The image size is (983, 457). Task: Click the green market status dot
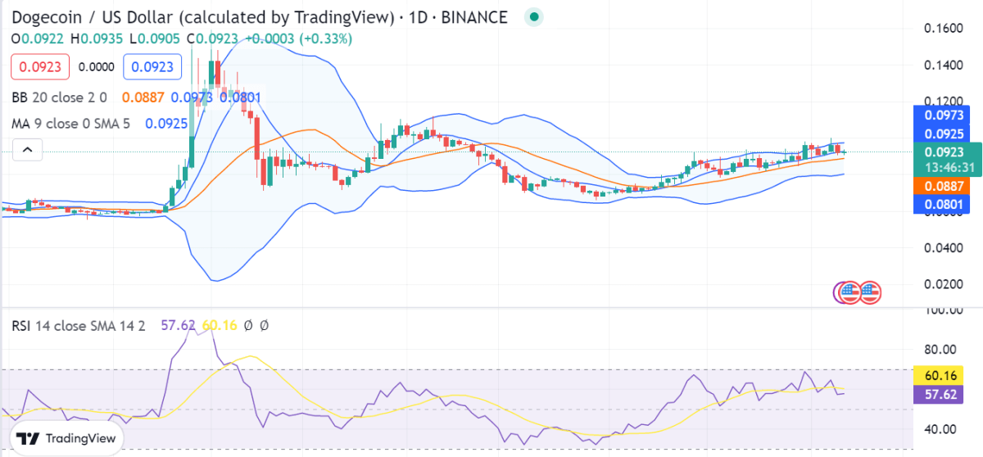coord(534,16)
